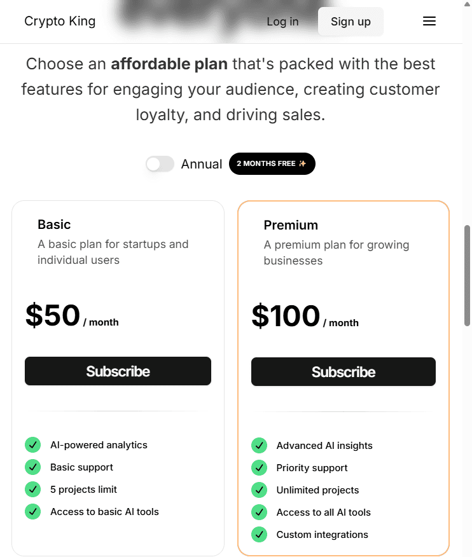
Task: Open the Log in page
Action: tap(282, 22)
